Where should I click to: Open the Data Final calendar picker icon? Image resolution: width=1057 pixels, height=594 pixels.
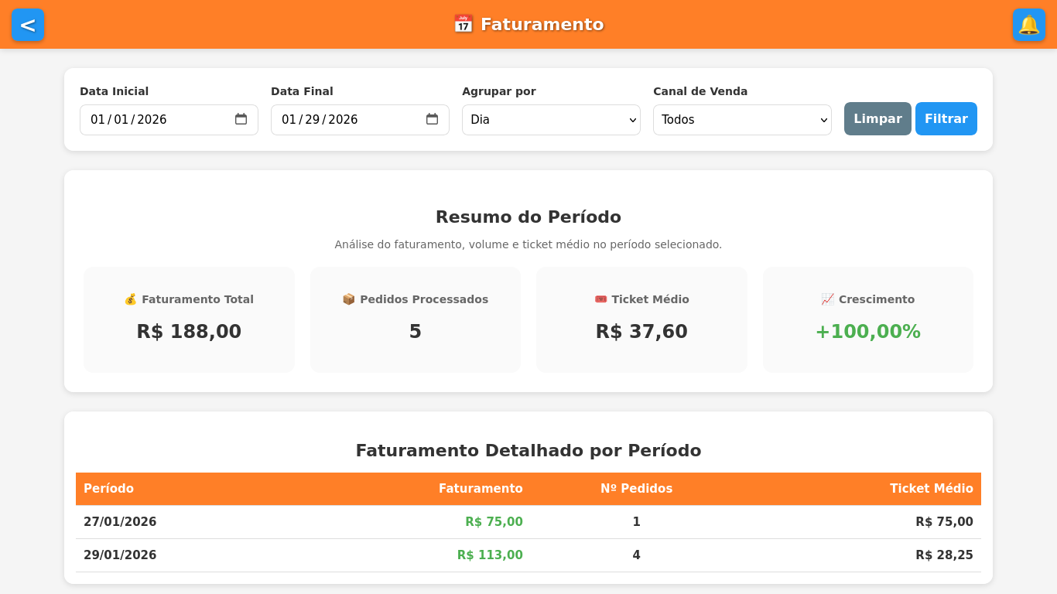(433, 119)
